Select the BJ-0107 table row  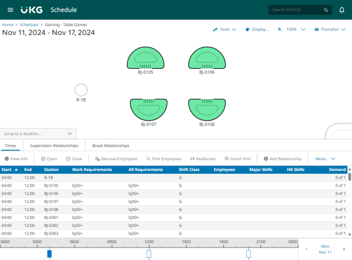tap(174, 201)
